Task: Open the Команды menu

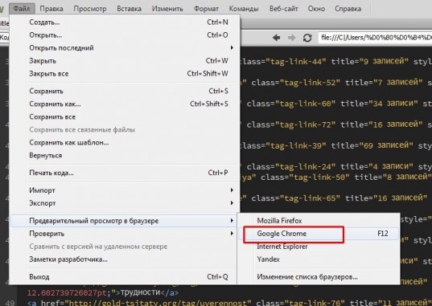Action: point(244,9)
